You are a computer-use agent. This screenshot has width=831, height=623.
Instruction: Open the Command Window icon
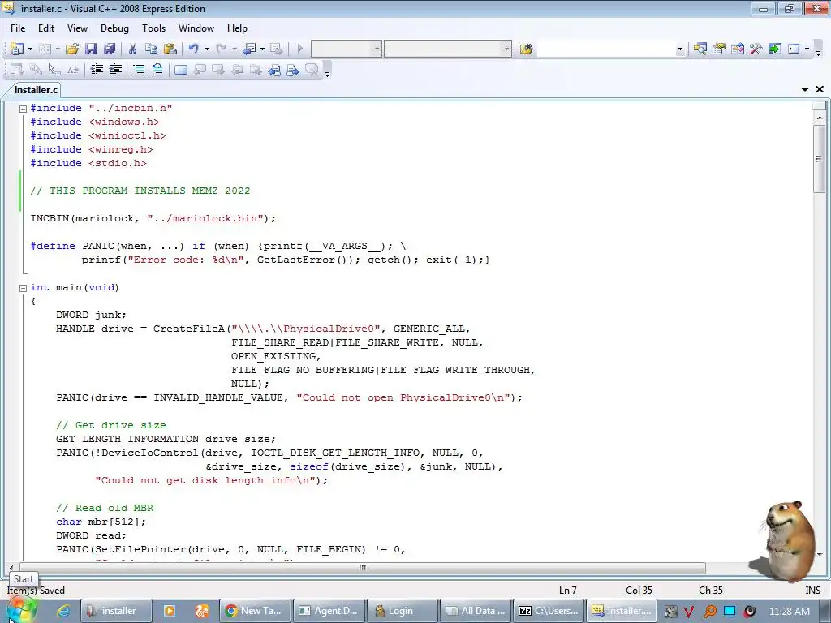coord(794,49)
